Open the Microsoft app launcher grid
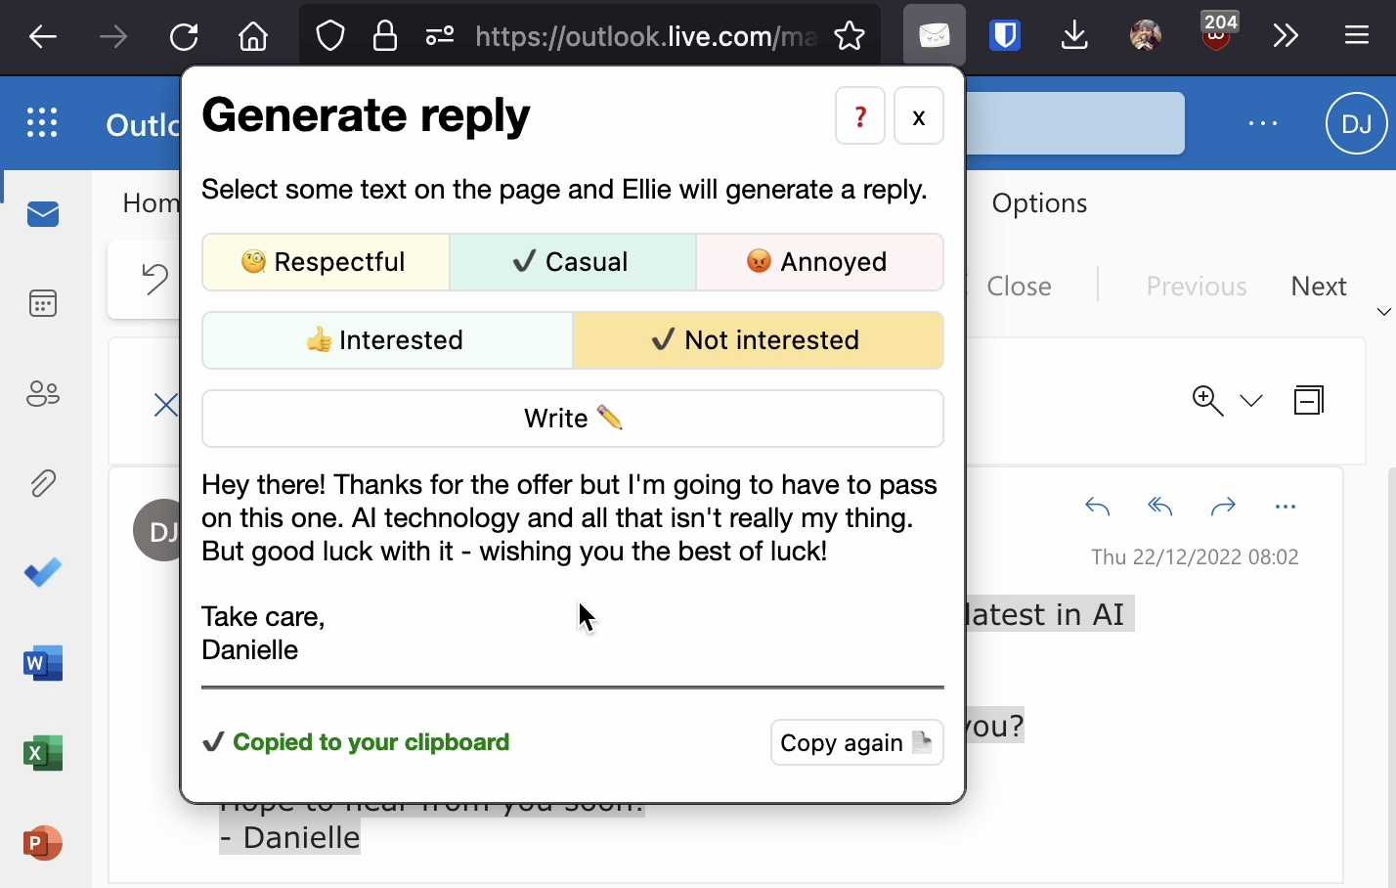Screen dimensions: 1396x888 click(x=42, y=123)
